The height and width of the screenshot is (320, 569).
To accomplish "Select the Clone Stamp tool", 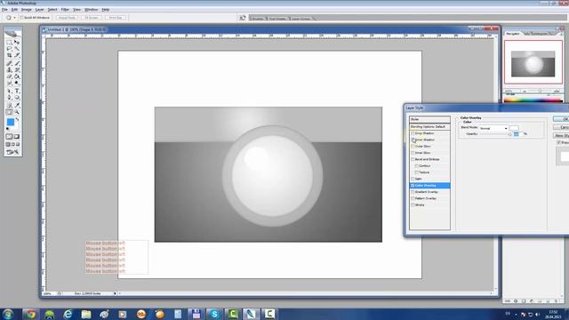I will click(9, 70).
